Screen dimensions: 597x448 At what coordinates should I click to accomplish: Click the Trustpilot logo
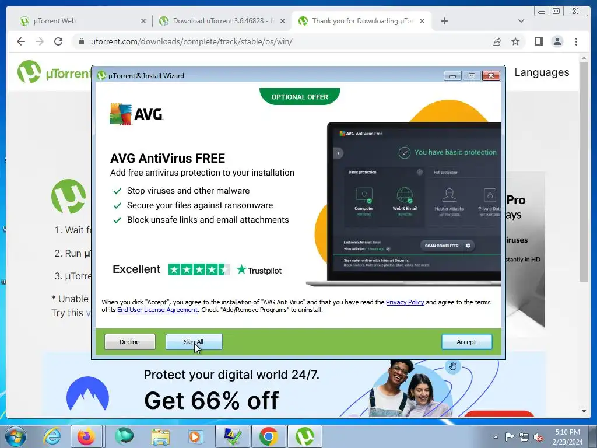(x=259, y=270)
